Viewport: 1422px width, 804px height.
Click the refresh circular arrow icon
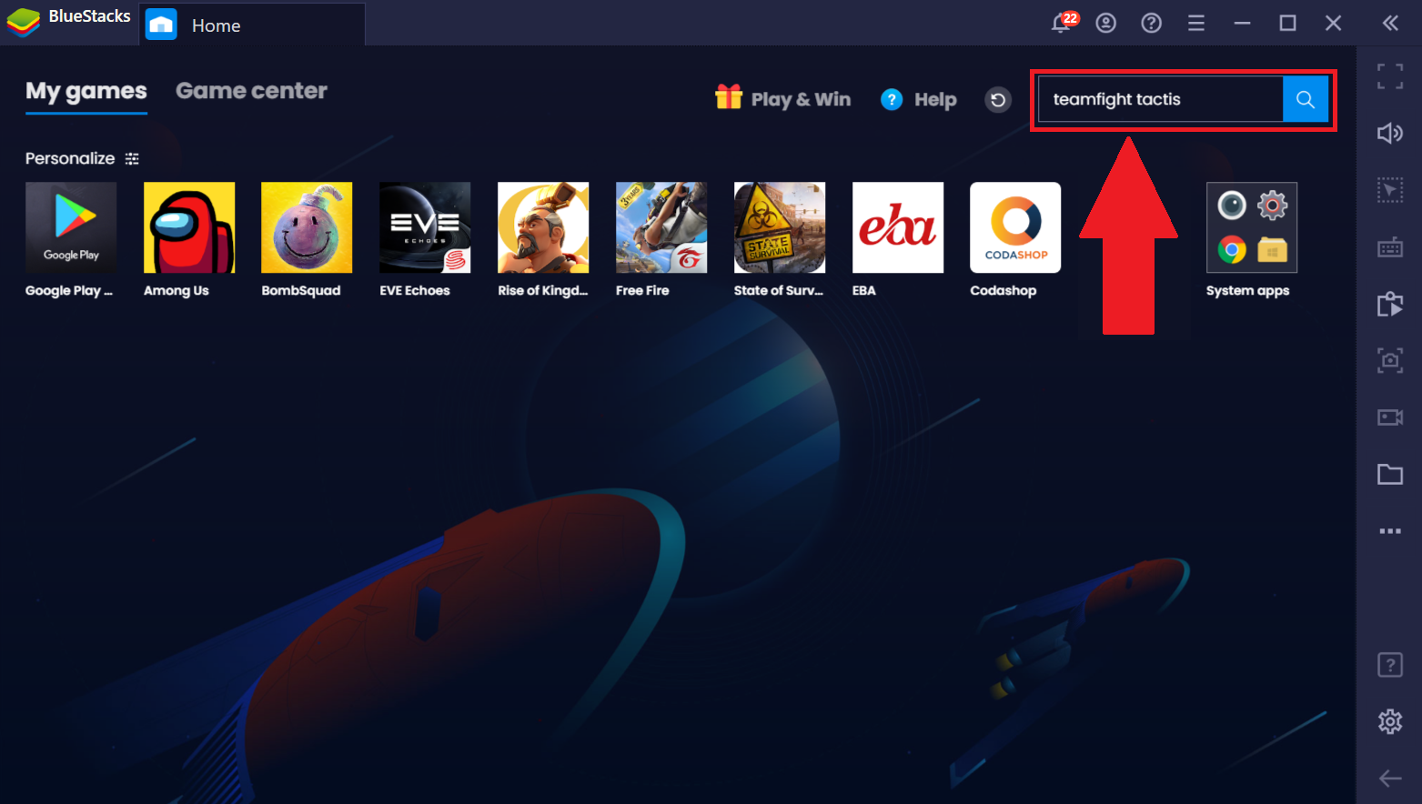coord(998,100)
